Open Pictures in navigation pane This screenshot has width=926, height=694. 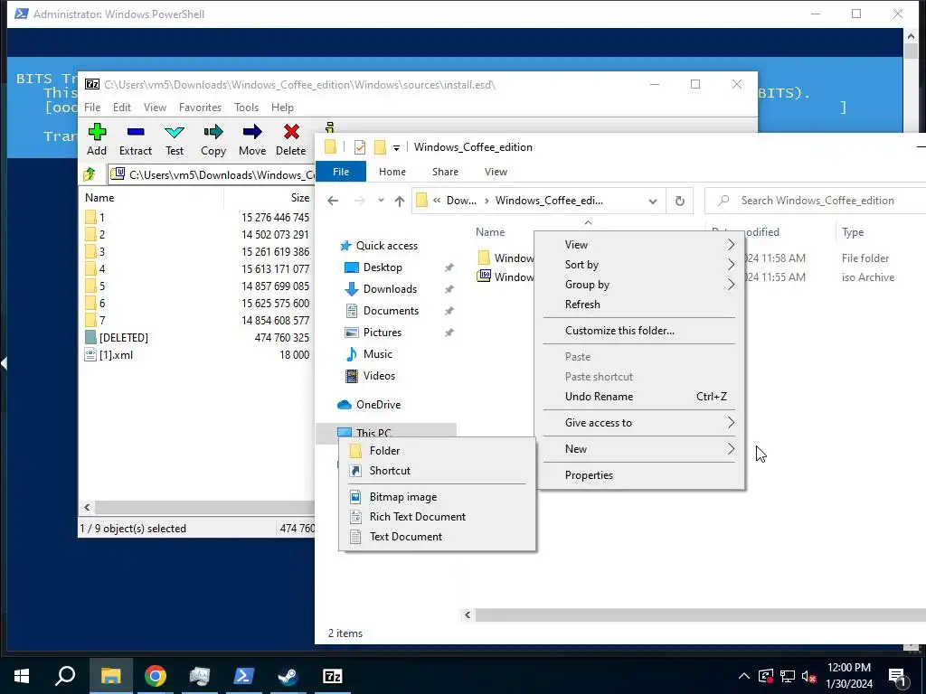pos(382,333)
